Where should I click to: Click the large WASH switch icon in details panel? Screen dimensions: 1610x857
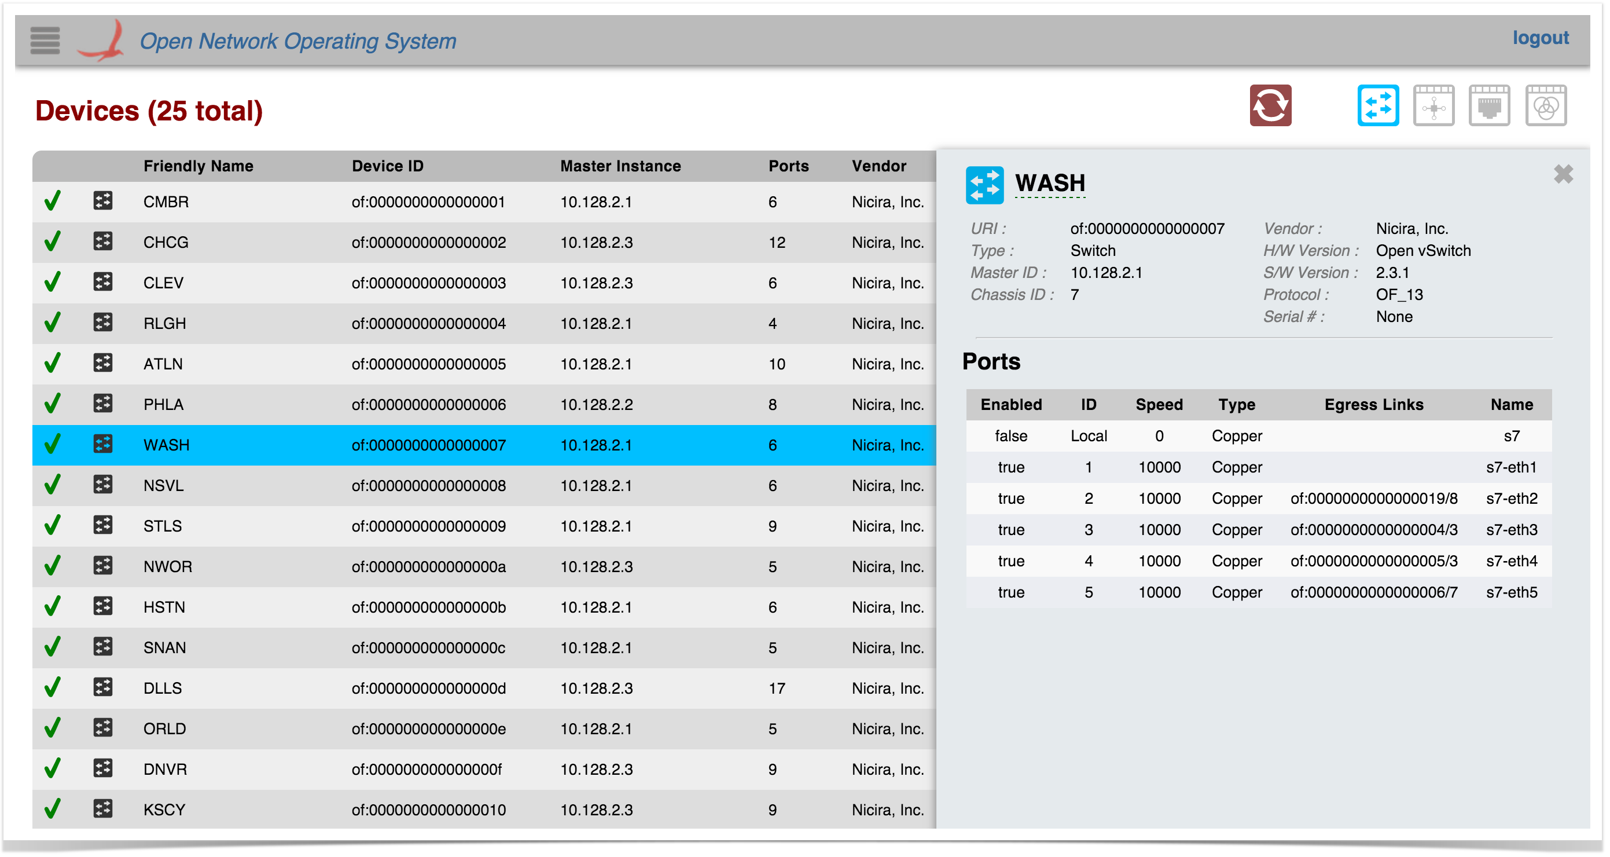tap(984, 185)
